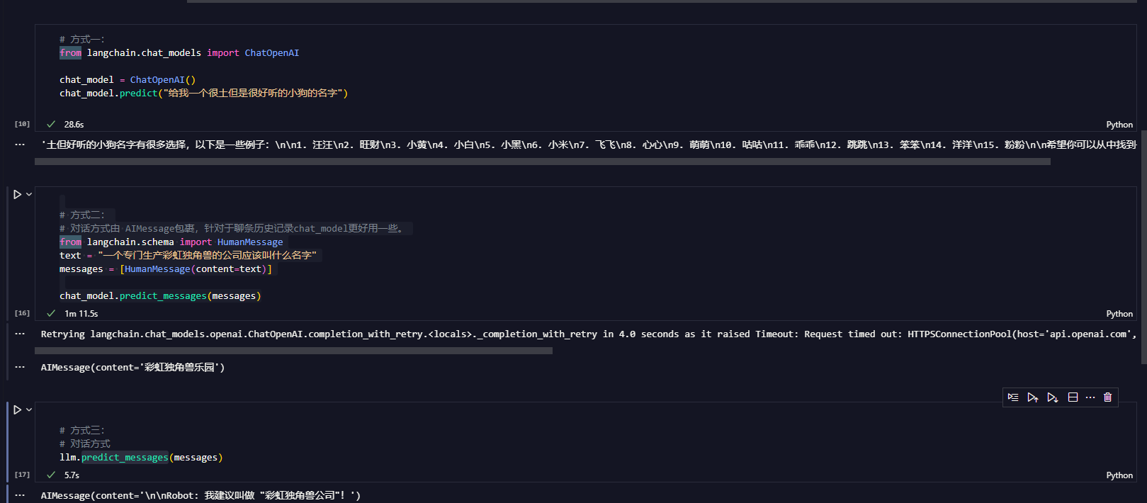Click output AIMessage(content='彩虹独角兽乐园')
Screen dimensions: 1147x503
coord(132,368)
